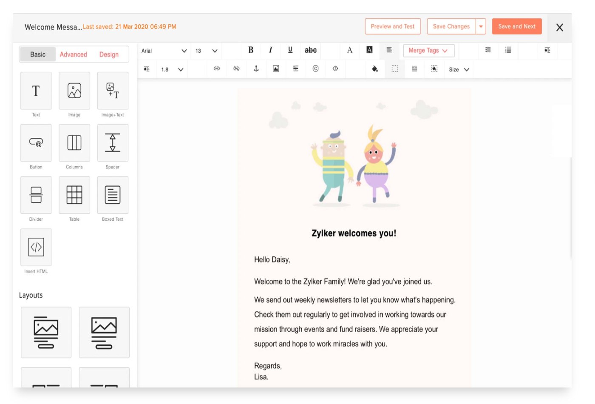595x404 pixels.
Task: Open the font size 13 dropdown
Action: (x=207, y=51)
